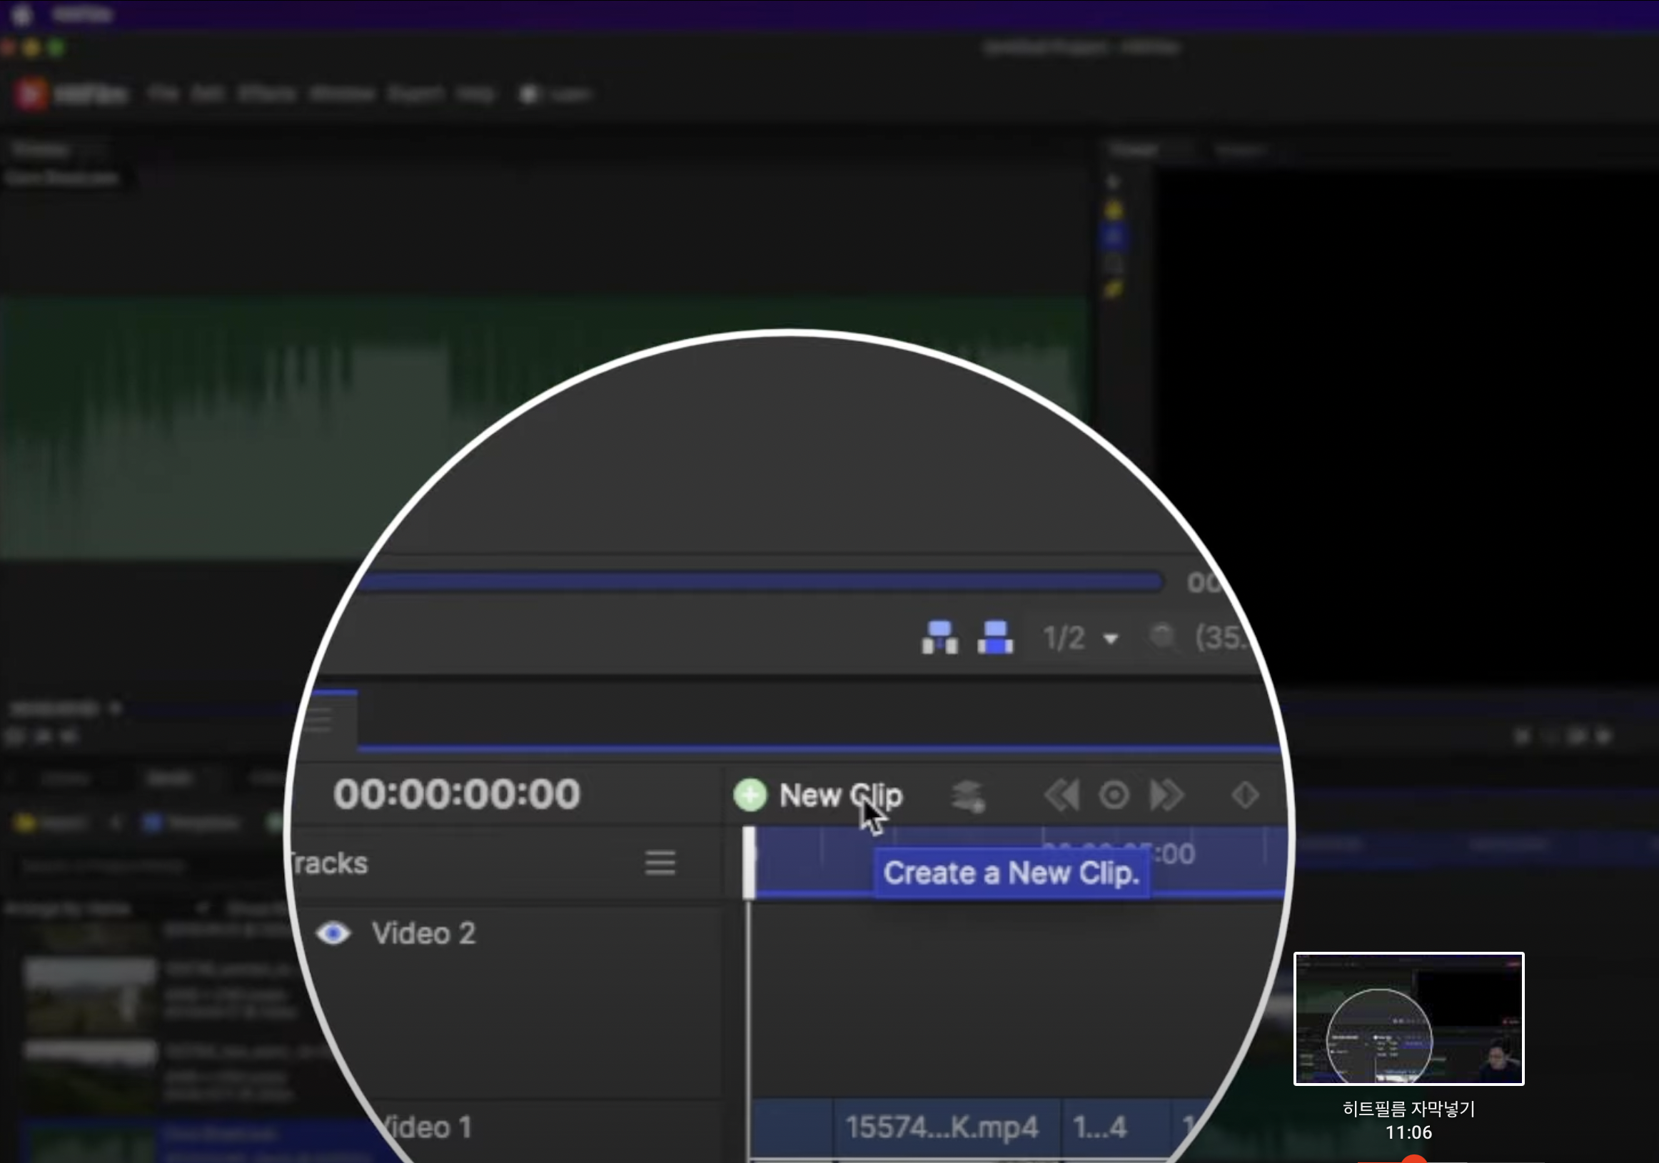1659x1163 pixels.
Task: Click the make composite shot layers icon
Action: click(x=967, y=796)
